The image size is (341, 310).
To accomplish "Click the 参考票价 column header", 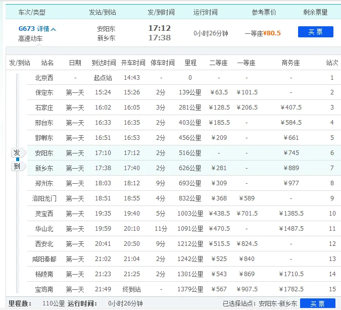I will pyautogui.click(x=264, y=12).
